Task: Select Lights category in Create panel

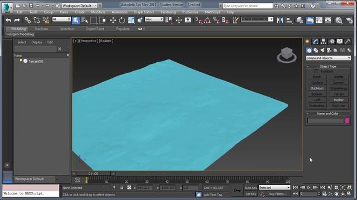Action: click(x=322, y=50)
